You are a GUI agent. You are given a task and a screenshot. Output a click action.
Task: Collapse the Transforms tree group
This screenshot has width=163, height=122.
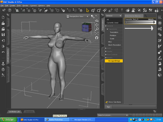tap(107, 29)
